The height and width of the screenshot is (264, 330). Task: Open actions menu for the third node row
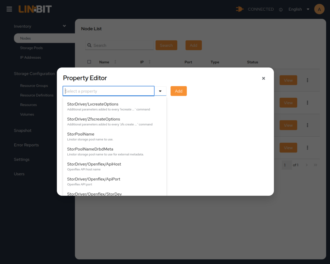pyautogui.click(x=307, y=125)
